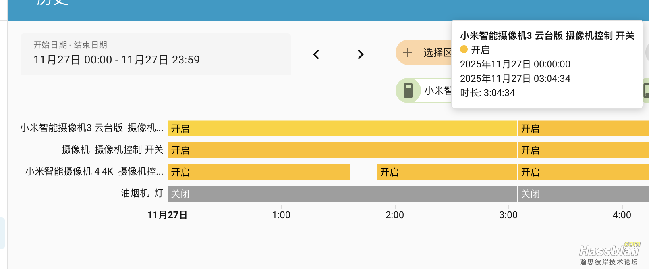Screen dimensions: 649x269
Task: Click the partially visible device icon at the right edge
Action: click(646, 90)
